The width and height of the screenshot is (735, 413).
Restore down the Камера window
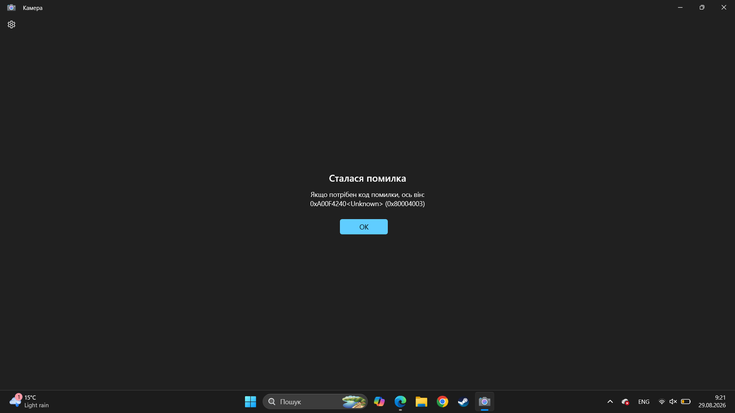point(702,8)
